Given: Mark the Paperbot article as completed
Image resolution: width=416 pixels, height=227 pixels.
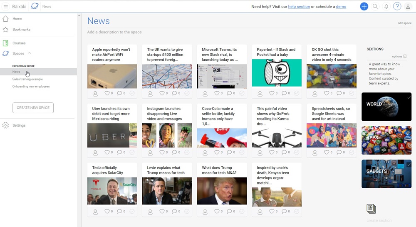Looking at the screenshot, I should [297, 94].
